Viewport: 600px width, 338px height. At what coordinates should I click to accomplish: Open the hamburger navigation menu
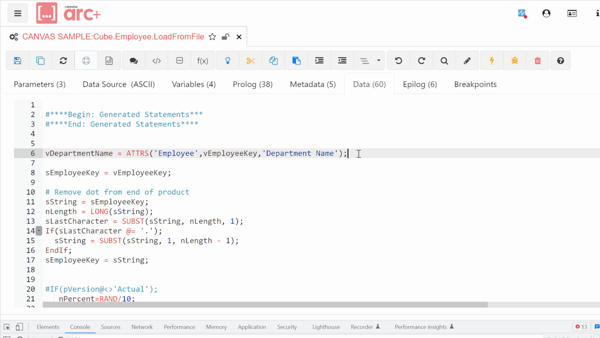click(x=18, y=13)
